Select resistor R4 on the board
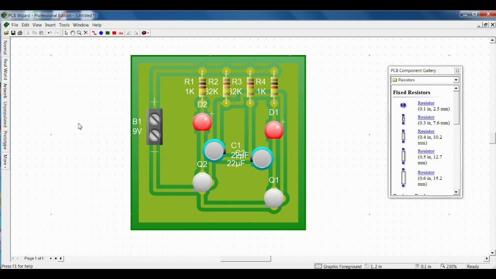 (x=274, y=86)
